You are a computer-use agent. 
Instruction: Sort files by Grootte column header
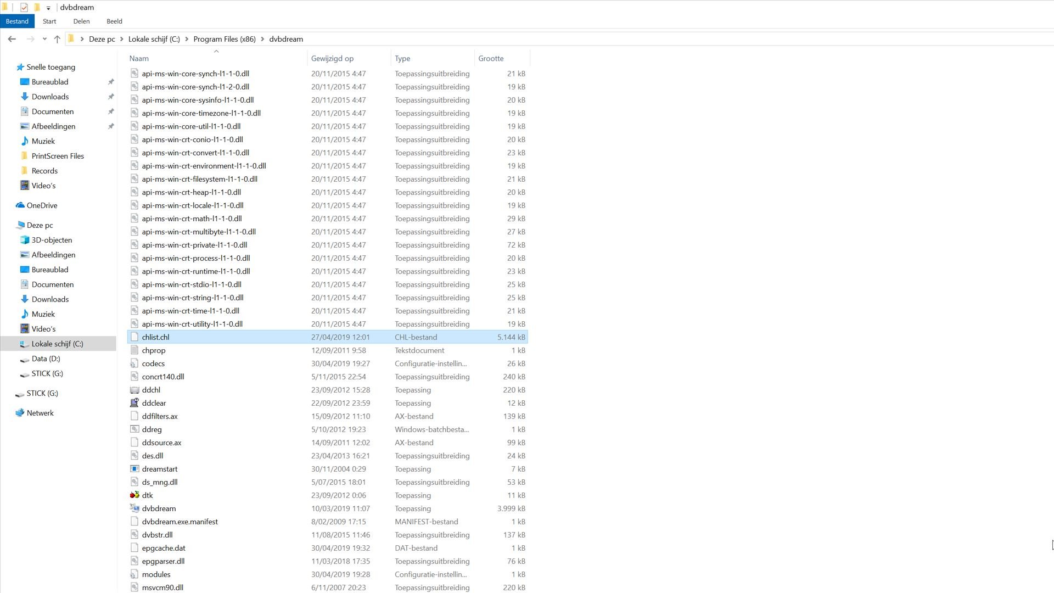click(491, 58)
